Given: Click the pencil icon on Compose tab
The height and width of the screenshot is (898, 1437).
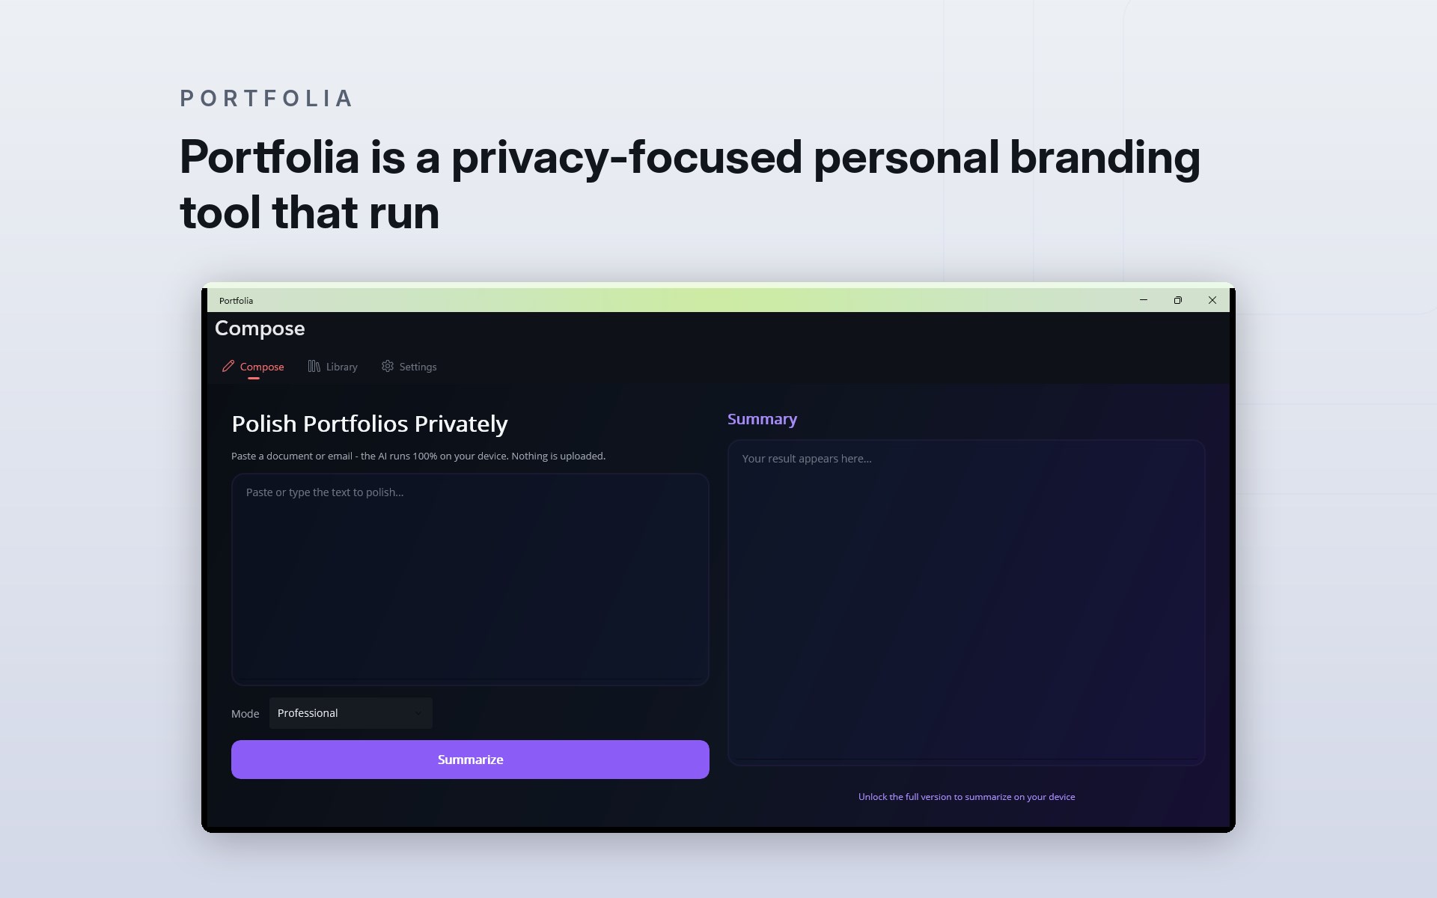Looking at the screenshot, I should tap(228, 366).
